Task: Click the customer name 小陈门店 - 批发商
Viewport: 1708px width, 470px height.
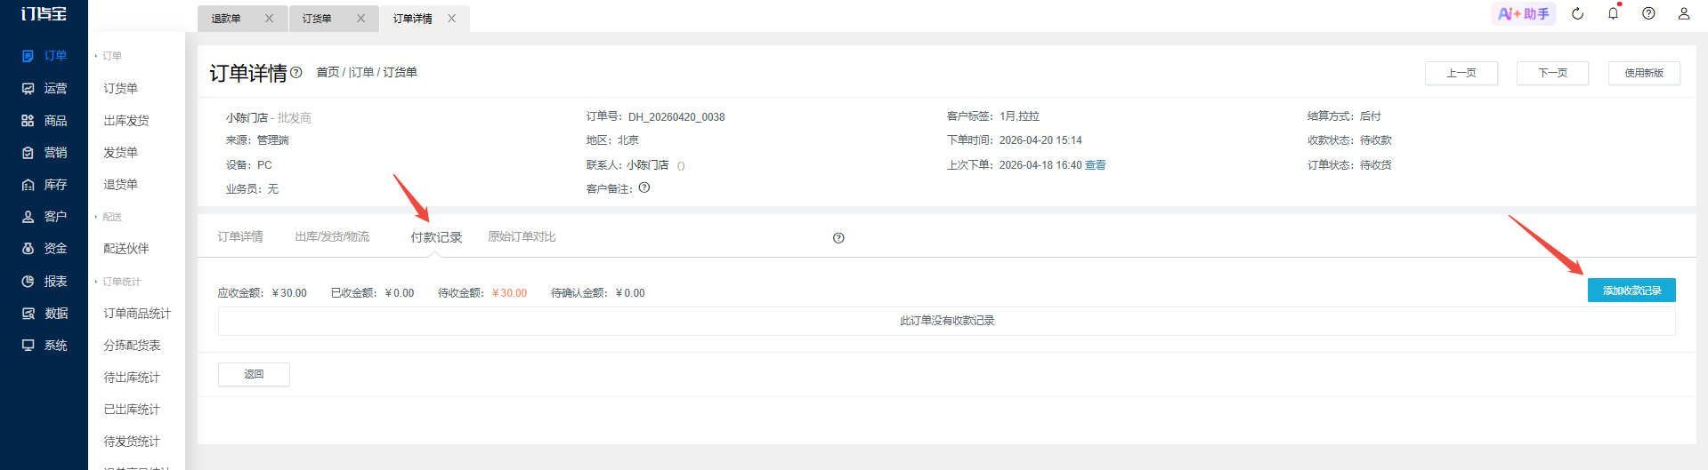Action: click(269, 118)
